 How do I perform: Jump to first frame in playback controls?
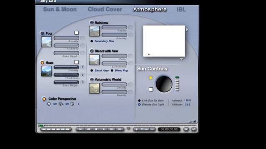tap(80, 129)
